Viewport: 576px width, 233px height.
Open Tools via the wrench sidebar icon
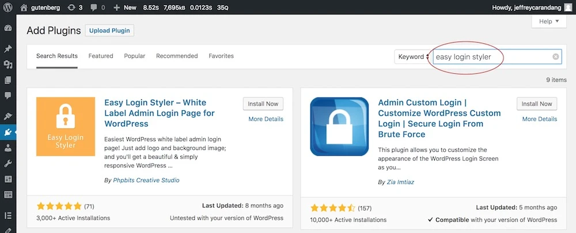click(7, 163)
